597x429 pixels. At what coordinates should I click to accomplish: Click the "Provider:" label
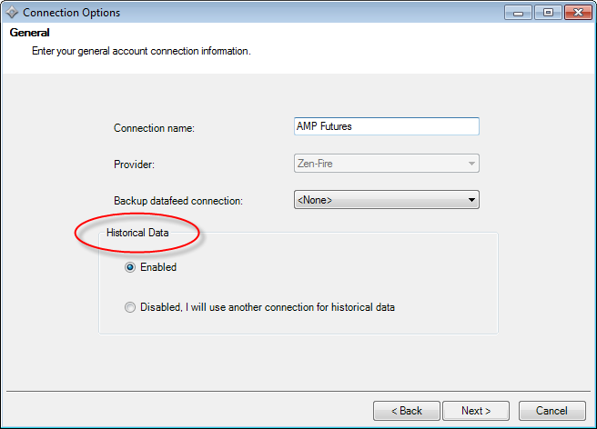tap(135, 165)
